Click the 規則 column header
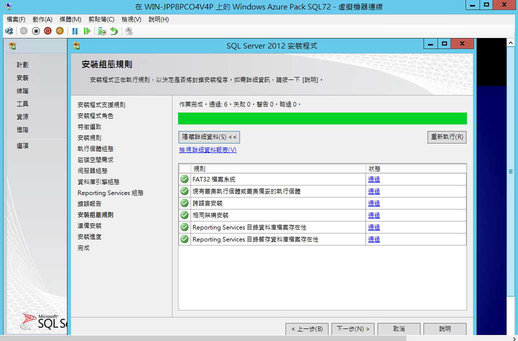 (x=278, y=169)
